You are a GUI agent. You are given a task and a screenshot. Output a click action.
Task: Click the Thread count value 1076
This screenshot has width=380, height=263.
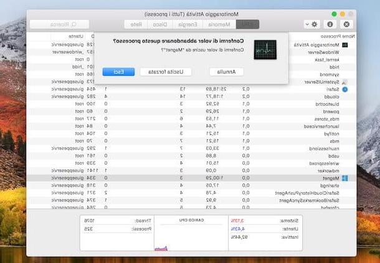(90, 221)
